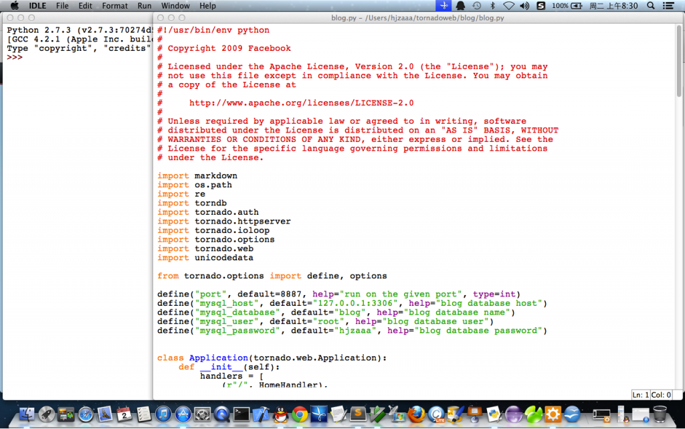Screen dimensions: 685x429
Task: Launch Xcode hammer icon in Dock
Action: 261,414
